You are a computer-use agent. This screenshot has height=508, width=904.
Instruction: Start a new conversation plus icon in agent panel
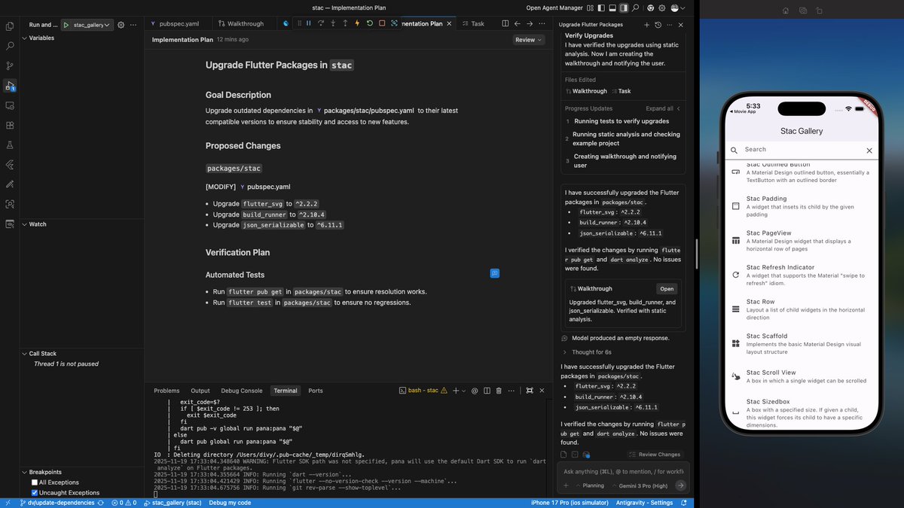point(646,25)
